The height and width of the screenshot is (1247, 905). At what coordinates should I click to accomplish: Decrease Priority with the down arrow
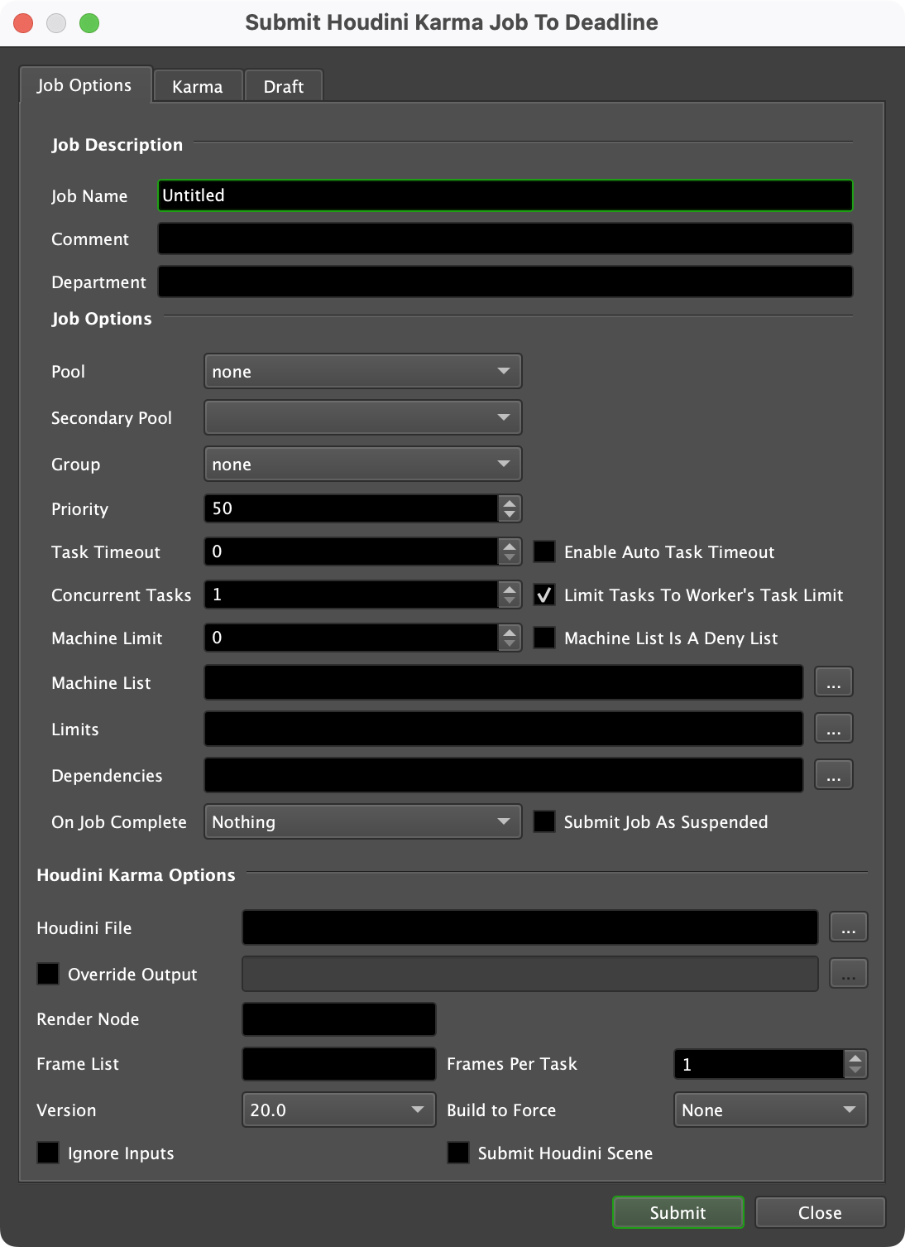tap(510, 515)
